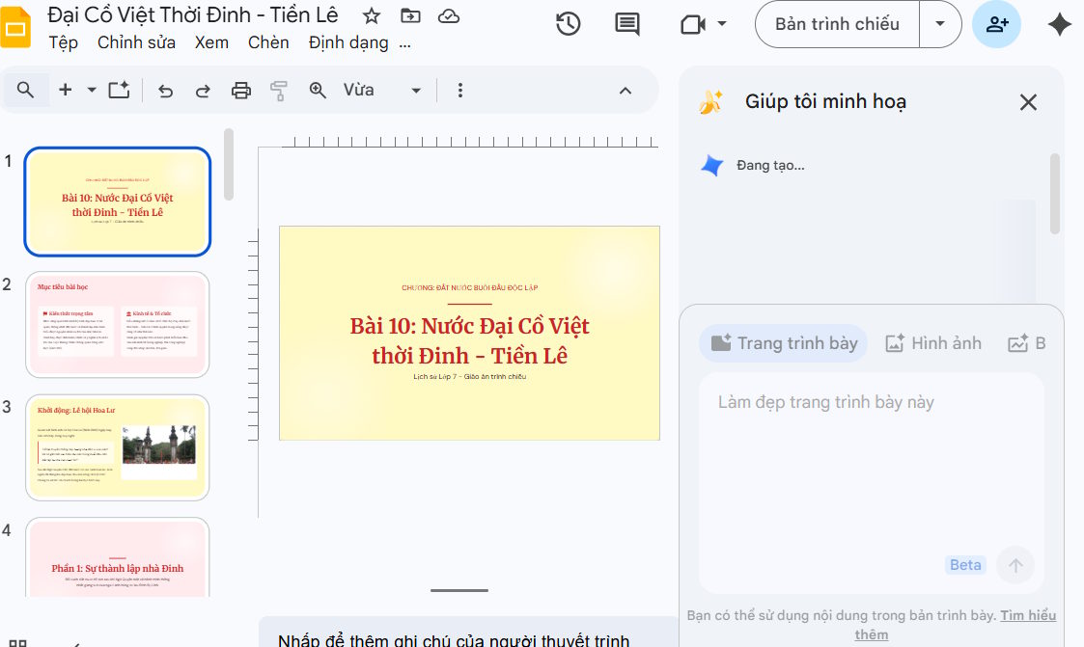Select the paint format tool
The height and width of the screenshot is (647, 1084).
pos(279,90)
